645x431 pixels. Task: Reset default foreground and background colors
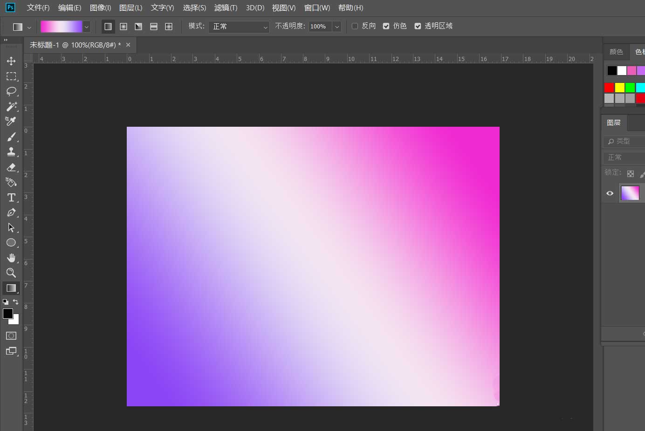coord(6,302)
